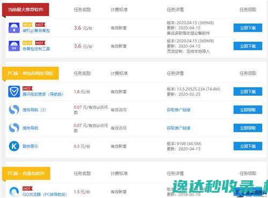Click the 0.3 元/台 price for 酷狗音乐

click(82, 146)
